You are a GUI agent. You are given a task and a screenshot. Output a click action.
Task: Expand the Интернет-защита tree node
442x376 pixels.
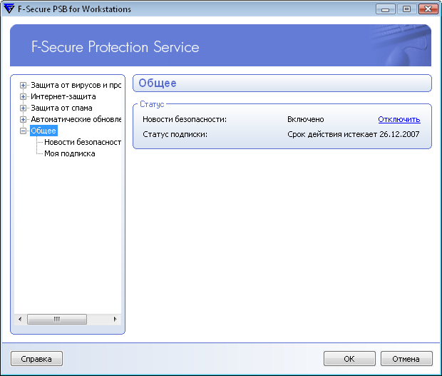(23, 97)
